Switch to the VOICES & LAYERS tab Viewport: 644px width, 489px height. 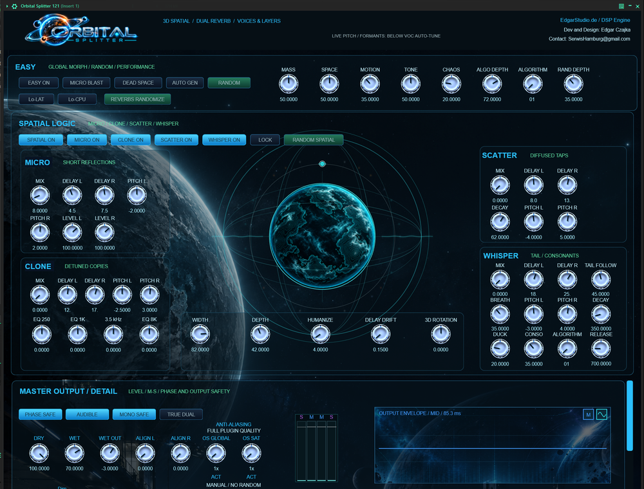259,21
